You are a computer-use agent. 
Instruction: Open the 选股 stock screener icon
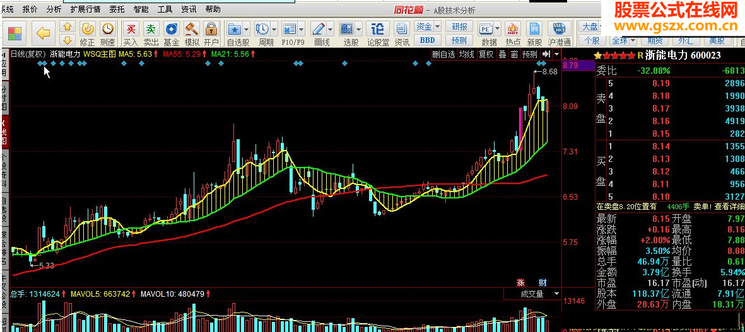coord(348,29)
